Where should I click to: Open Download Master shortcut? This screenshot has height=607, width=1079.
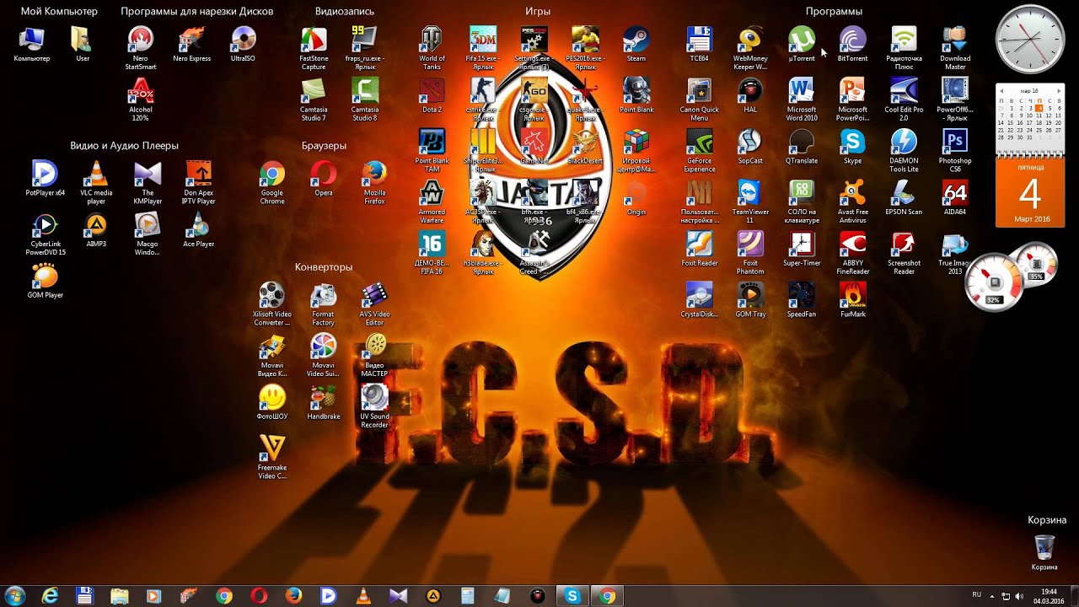tap(955, 48)
